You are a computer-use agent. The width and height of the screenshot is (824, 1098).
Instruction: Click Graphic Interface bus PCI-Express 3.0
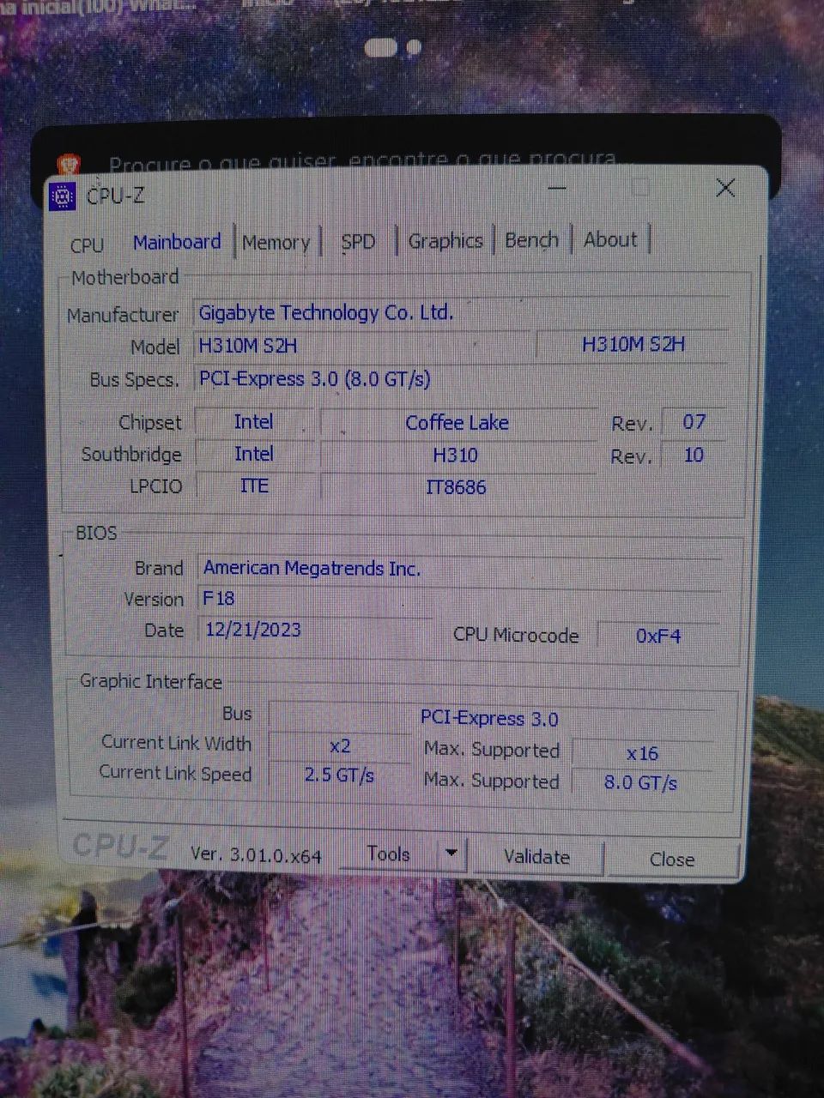tap(490, 719)
